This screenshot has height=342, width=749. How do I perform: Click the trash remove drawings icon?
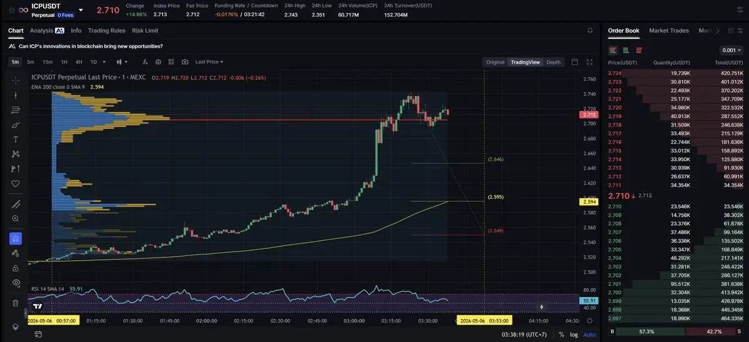[15, 303]
